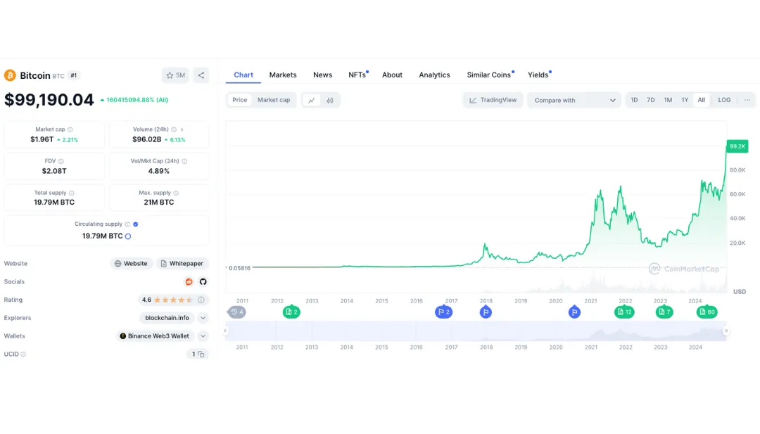The height and width of the screenshot is (434, 760).
Task: Open the Compare with dropdown
Action: click(x=574, y=101)
